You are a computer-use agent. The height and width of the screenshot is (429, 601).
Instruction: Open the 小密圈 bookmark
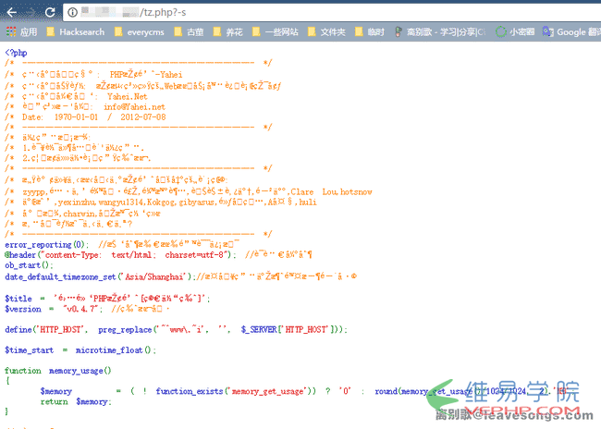click(515, 31)
